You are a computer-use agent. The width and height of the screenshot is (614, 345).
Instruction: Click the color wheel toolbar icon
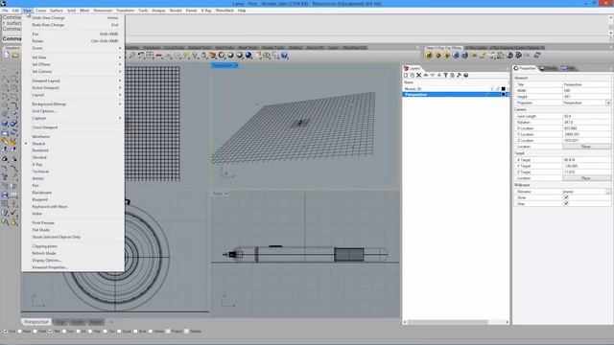click(222, 56)
